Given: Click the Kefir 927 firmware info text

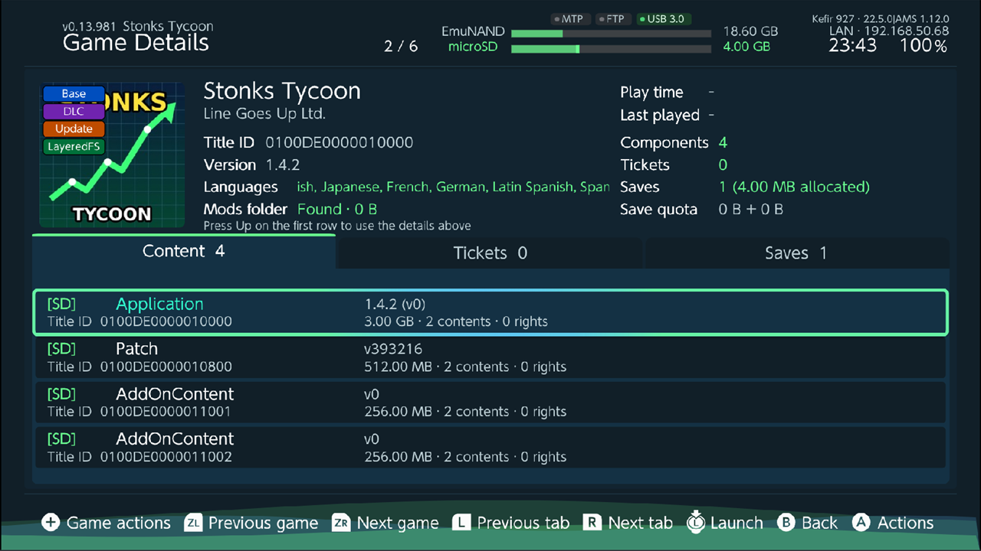Looking at the screenshot, I should coord(881,18).
